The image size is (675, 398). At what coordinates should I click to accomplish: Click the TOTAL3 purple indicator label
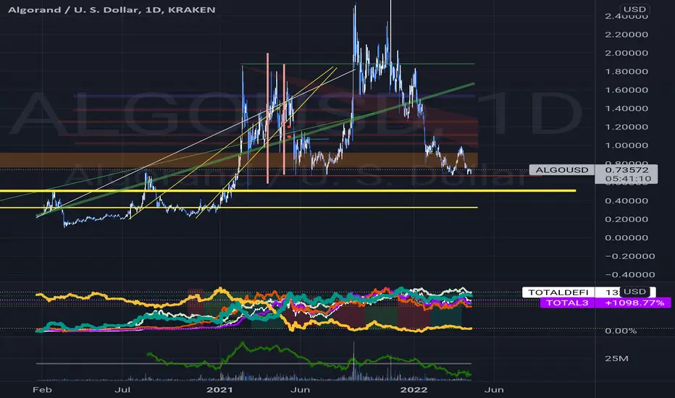tap(567, 302)
